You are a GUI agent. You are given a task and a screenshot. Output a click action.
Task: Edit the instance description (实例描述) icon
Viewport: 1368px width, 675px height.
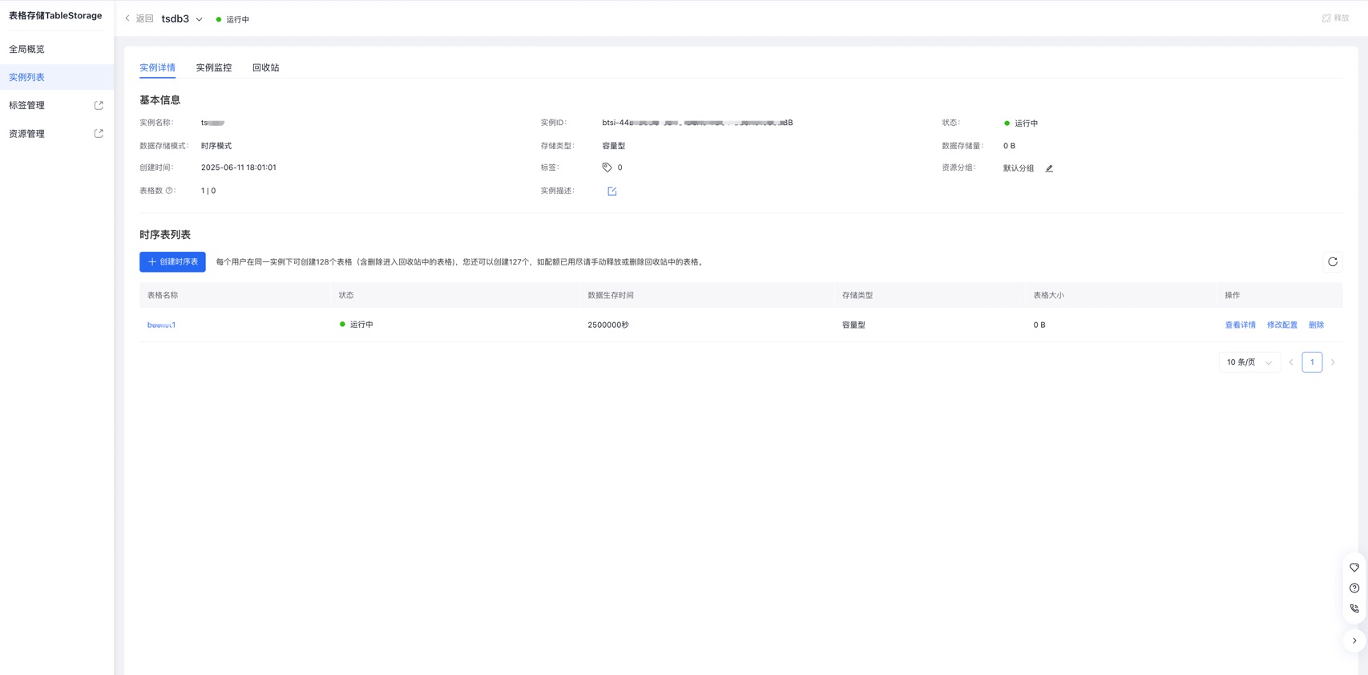pyautogui.click(x=611, y=191)
